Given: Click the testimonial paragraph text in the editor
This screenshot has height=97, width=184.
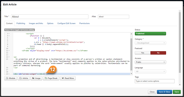Looking at the screenshot, I should pos(71,62).
